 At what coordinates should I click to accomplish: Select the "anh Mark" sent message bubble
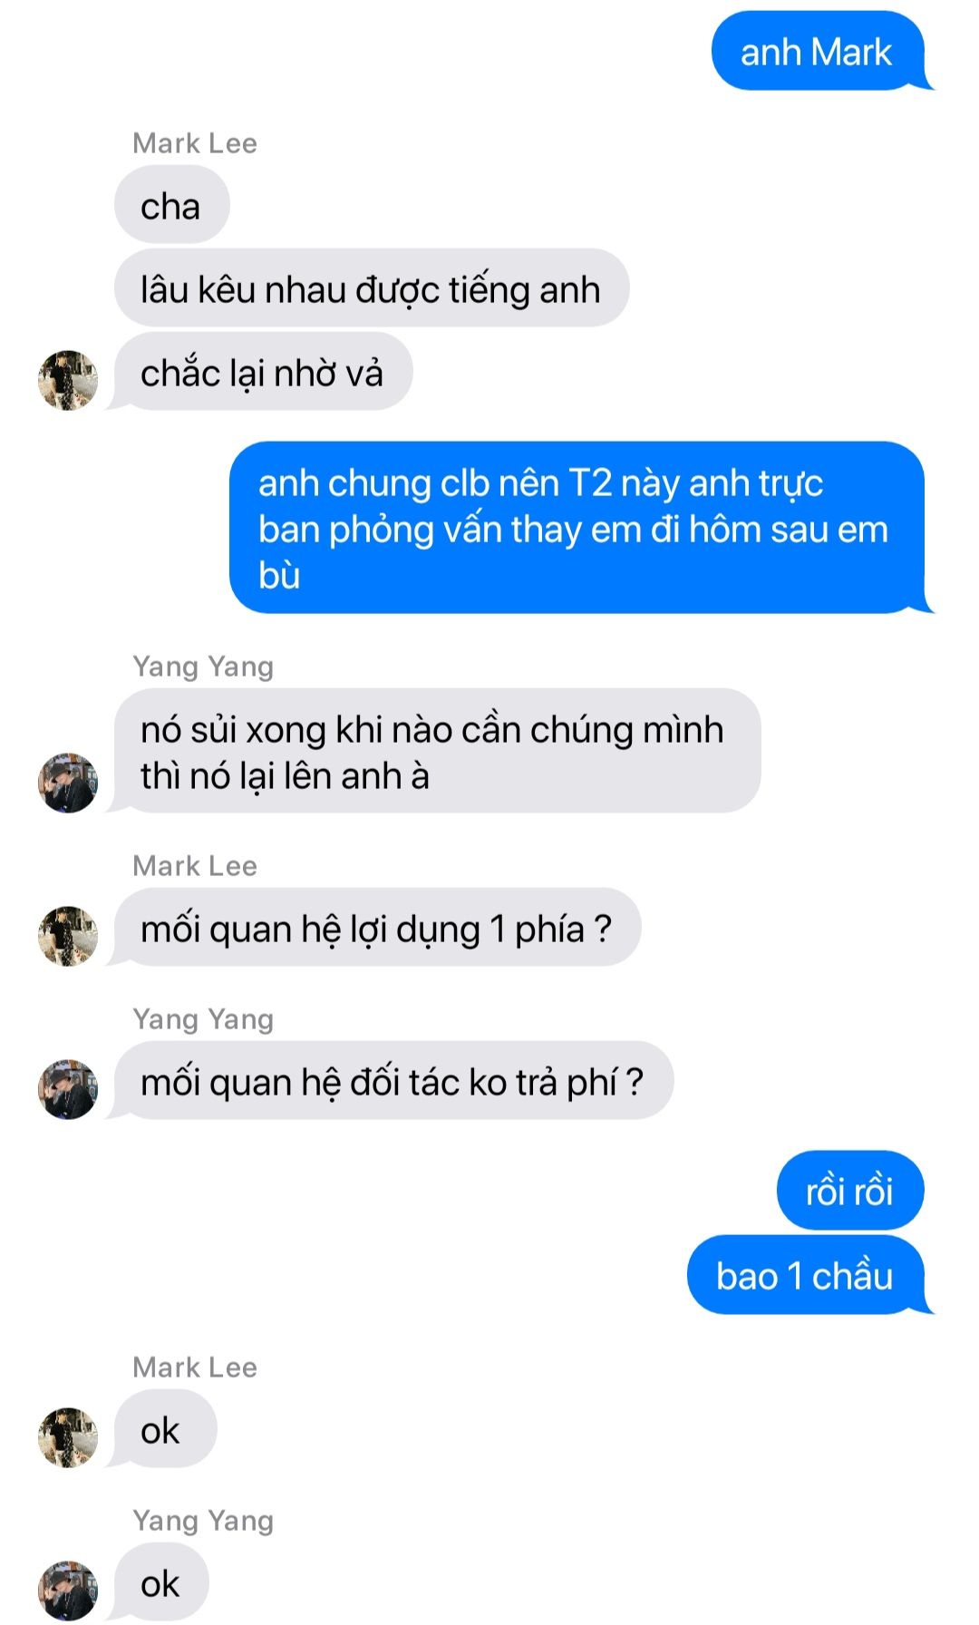[819, 52]
